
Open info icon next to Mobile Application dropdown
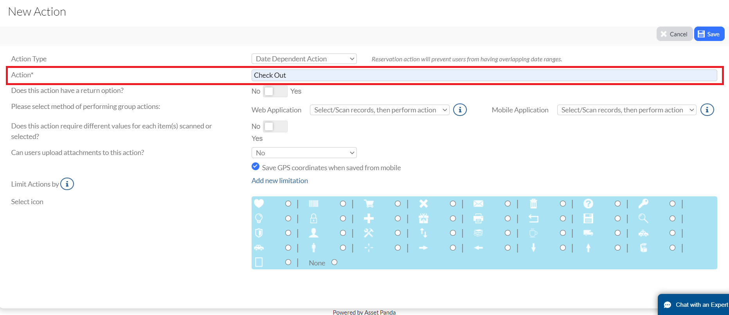tap(707, 110)
